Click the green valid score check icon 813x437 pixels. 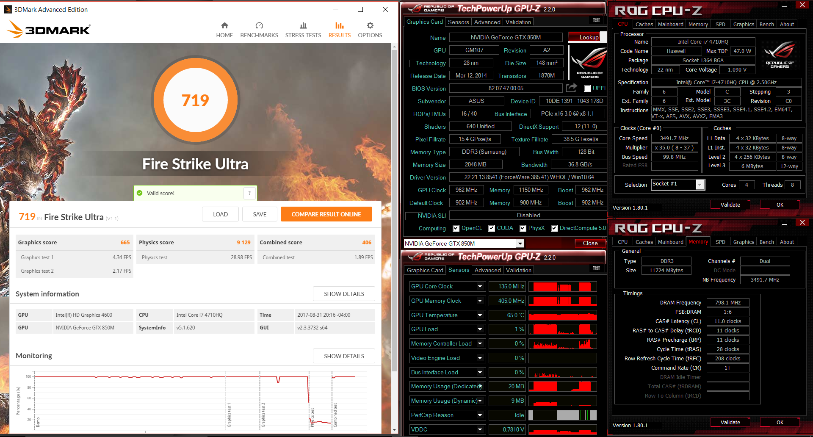[140, 193]
